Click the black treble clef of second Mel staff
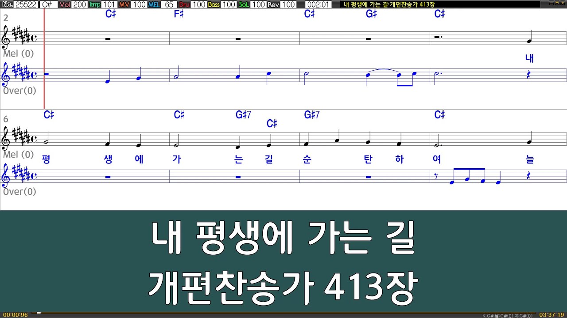The image size is (567, 318). 6,138
